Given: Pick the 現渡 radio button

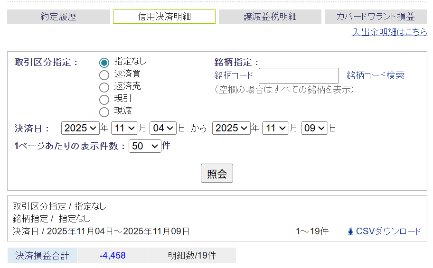Looking at the screenshot, I should point(104,112).
